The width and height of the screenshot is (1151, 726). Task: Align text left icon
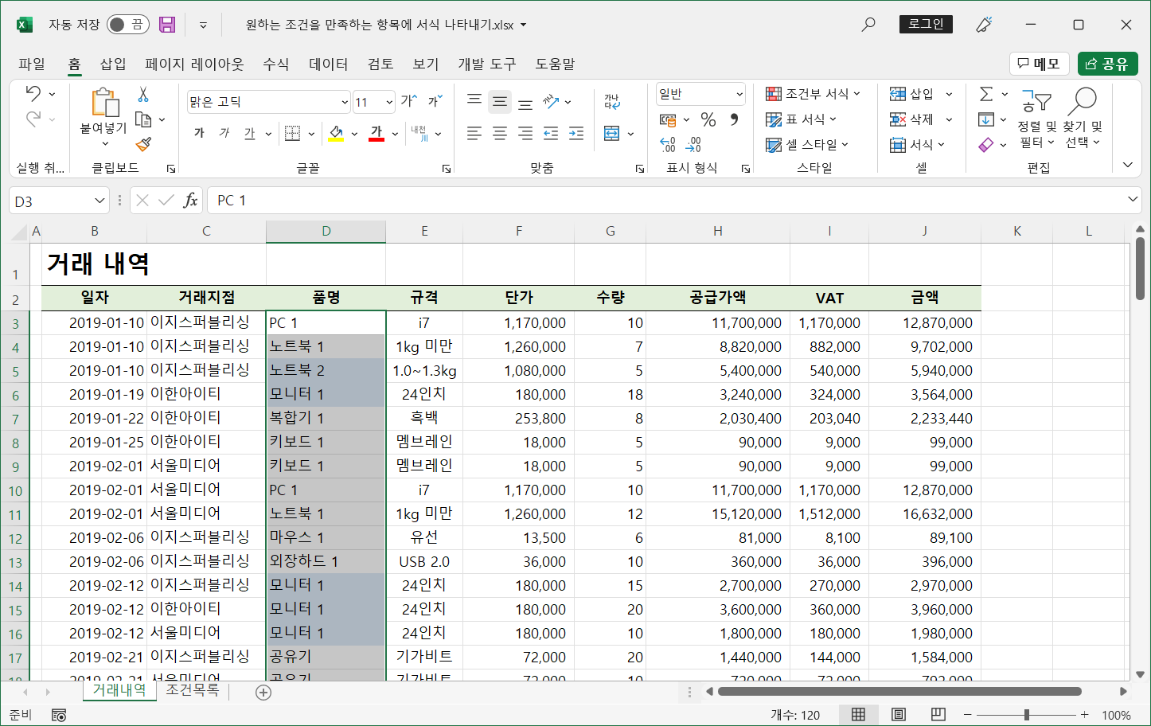[474, 133]
